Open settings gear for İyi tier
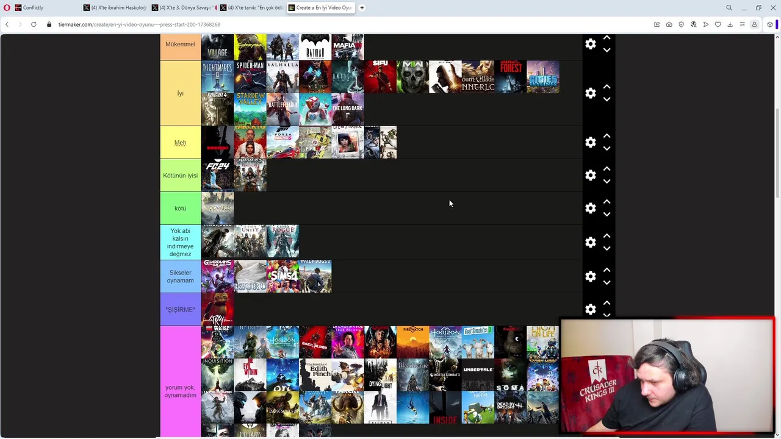Viewport: 781px width, 439px height. 590,93
